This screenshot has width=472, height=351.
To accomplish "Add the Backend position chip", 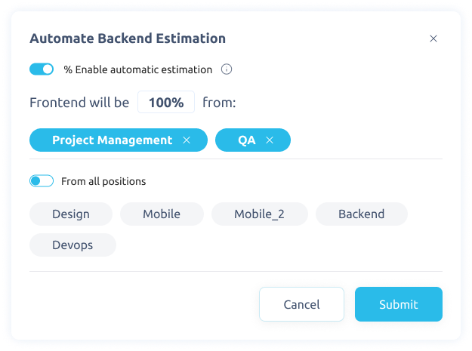I will click(361, 214).
